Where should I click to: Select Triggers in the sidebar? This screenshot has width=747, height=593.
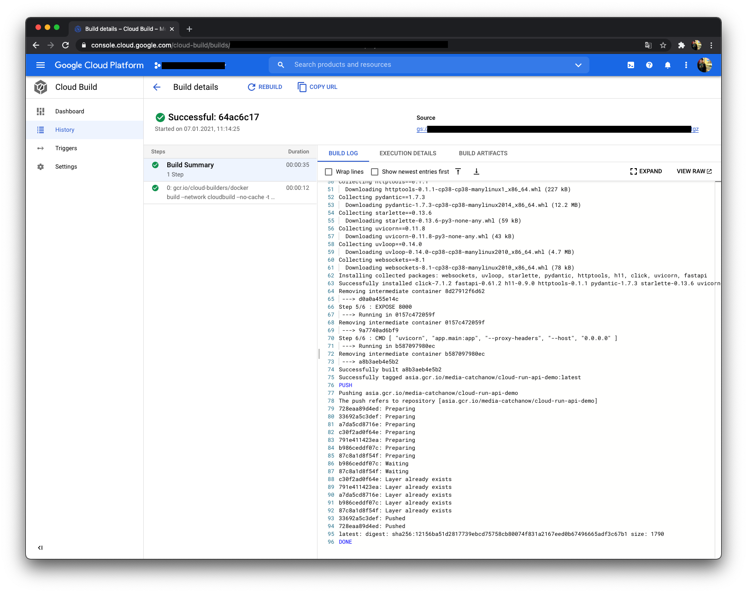tap(66, 148)
